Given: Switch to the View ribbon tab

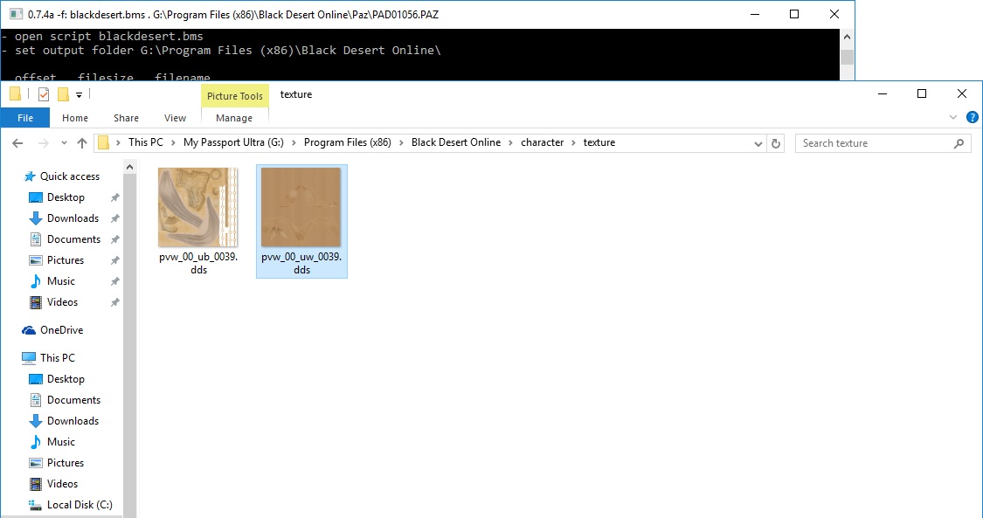Looking at the screenshot, I should pos(175,118).
